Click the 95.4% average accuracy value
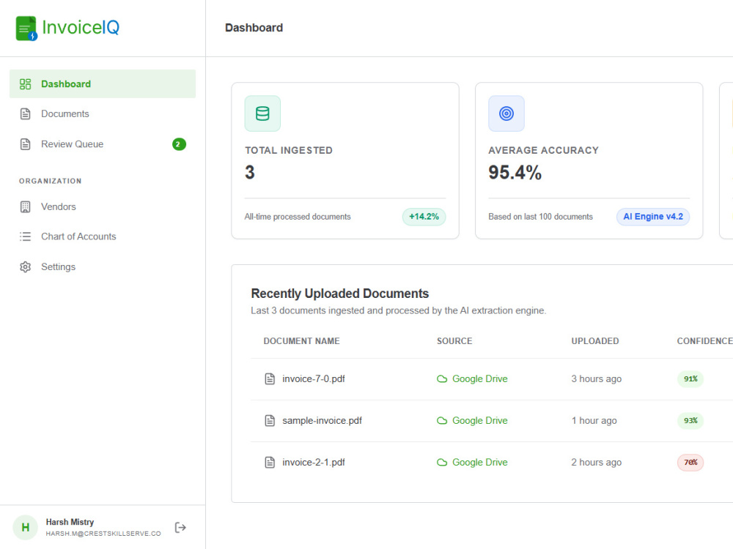 click(515, 173)
